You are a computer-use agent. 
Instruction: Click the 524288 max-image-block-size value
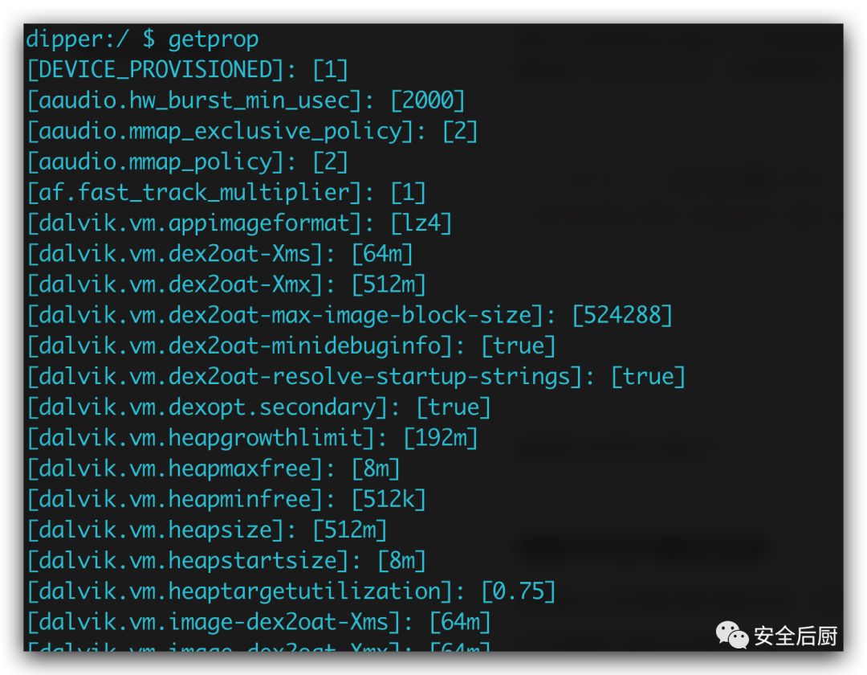click(622, 315)
